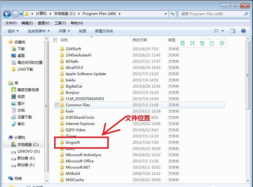Open recent pages dropdown beside Forward arrow

(x=21, y=14)
